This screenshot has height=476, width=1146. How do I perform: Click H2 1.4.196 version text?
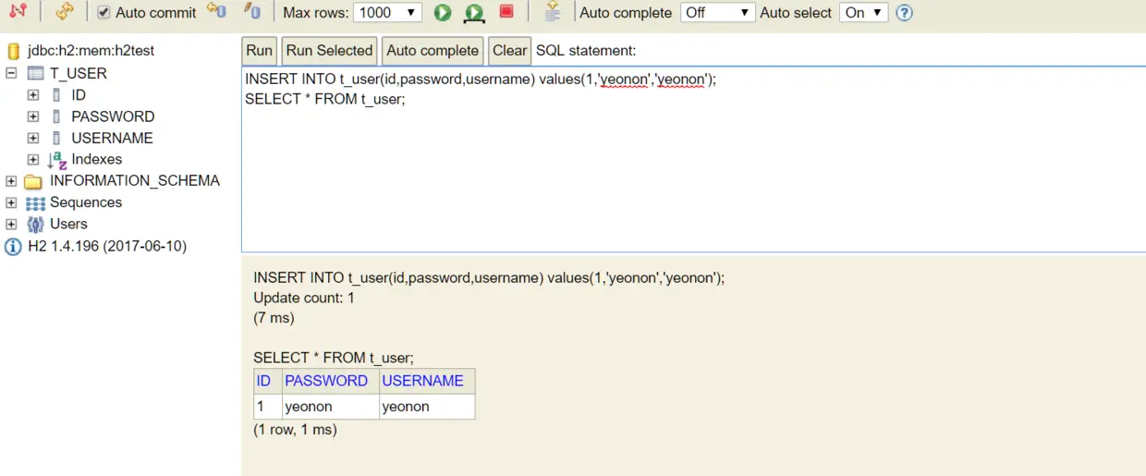coord(107,246)
